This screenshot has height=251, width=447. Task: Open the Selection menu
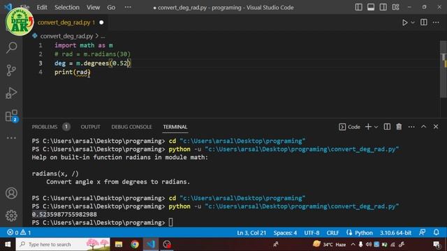[x=67, y=8]
